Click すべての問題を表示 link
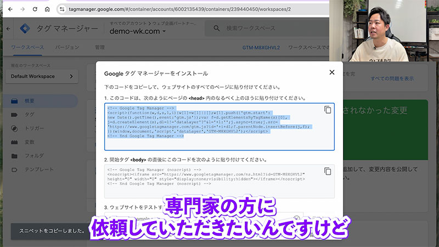 coord(392,78)
